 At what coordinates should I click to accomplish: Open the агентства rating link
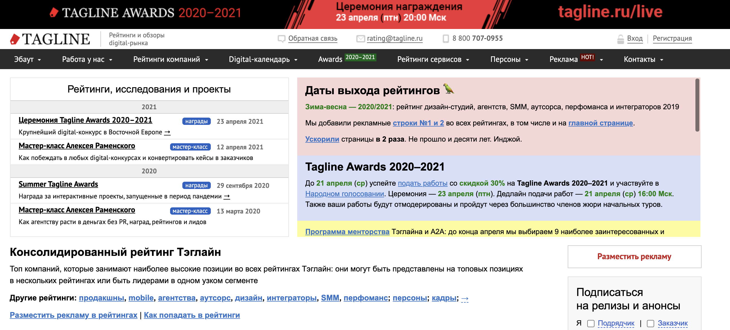pos(177,298)
